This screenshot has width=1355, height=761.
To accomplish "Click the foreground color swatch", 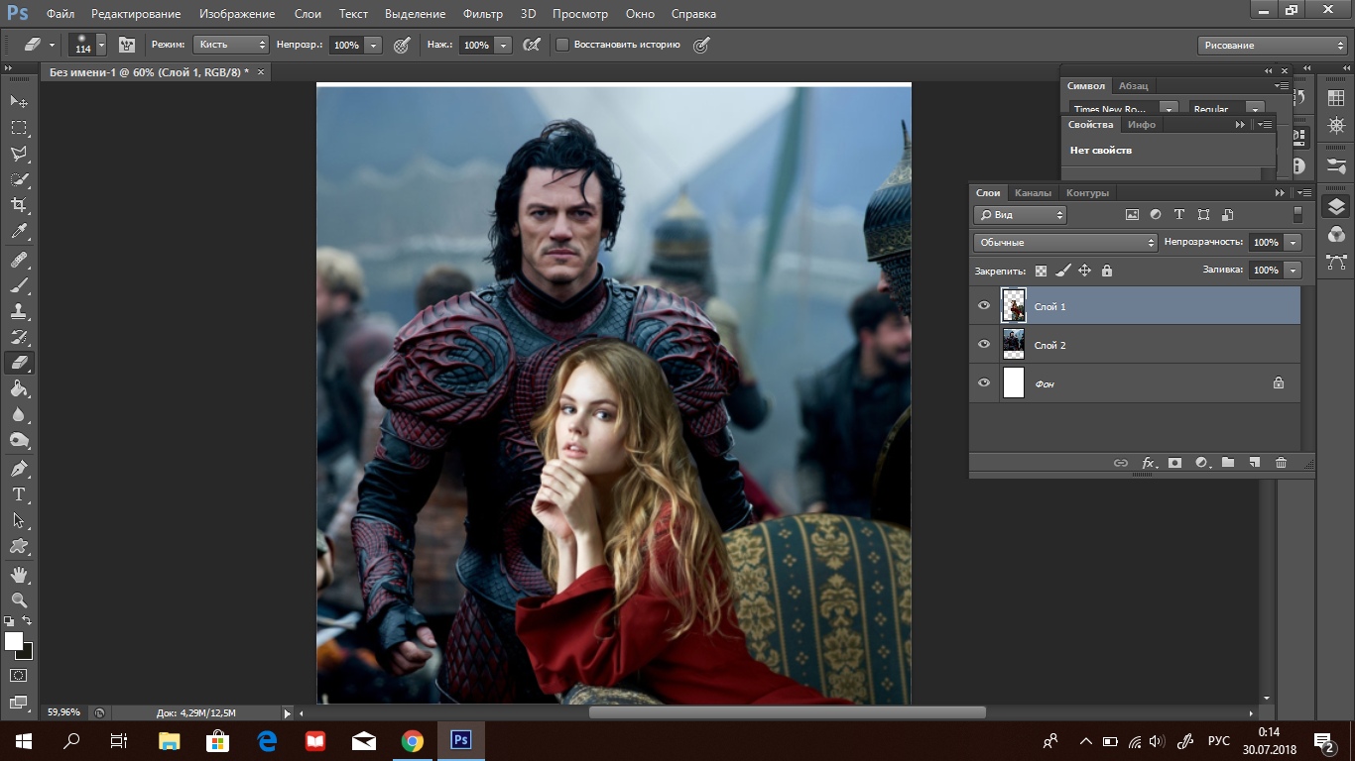I will tap(14, 642).
